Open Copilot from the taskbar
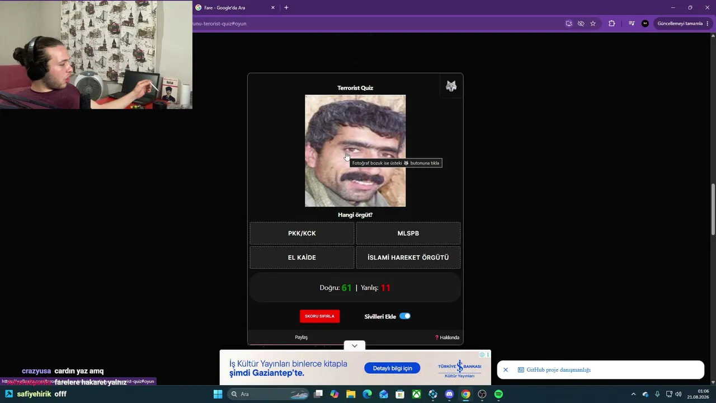The image size is (716, 403). coord(335,394)
